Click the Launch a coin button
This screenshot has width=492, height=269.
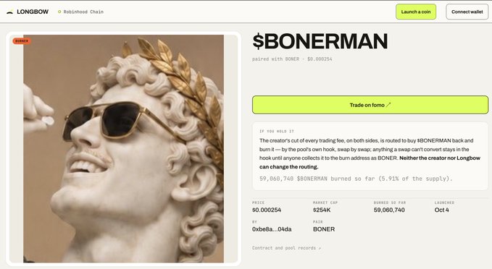(x=416, y=12)
